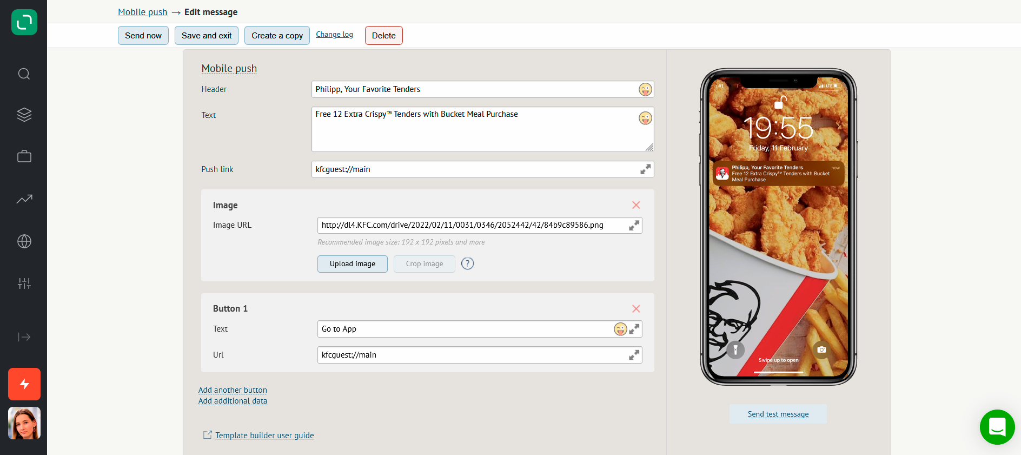The height and width of the screenshot is (455, 1021).
Task: Open search from the sidebar
Action: [24, 74]
